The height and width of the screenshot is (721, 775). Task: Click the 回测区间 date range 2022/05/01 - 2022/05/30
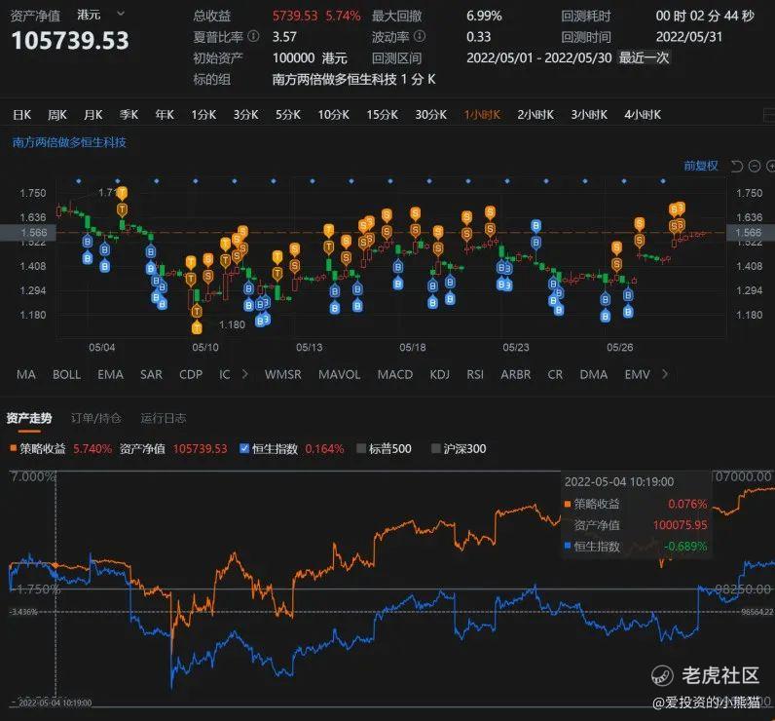[x=538, y=57]
